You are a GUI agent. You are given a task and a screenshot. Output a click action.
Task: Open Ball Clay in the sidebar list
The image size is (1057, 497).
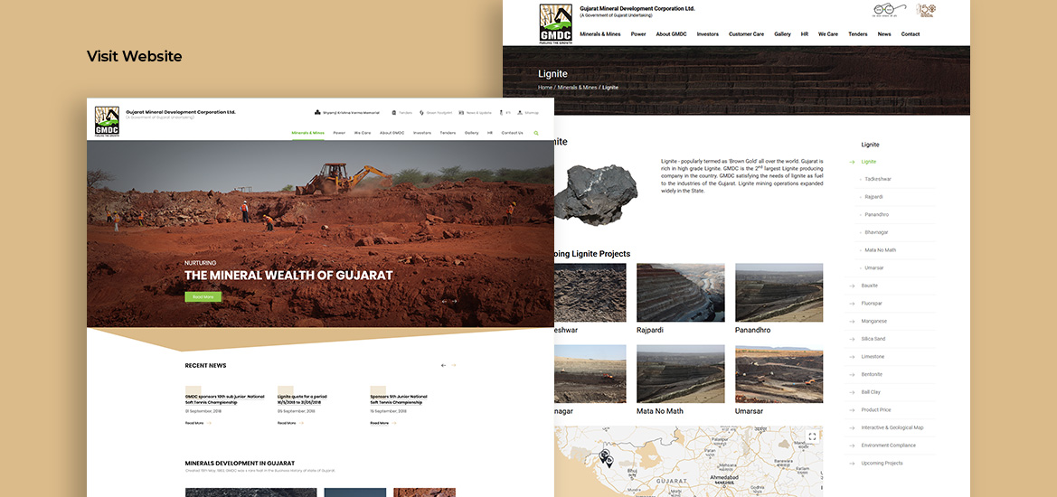pos(871,392)
